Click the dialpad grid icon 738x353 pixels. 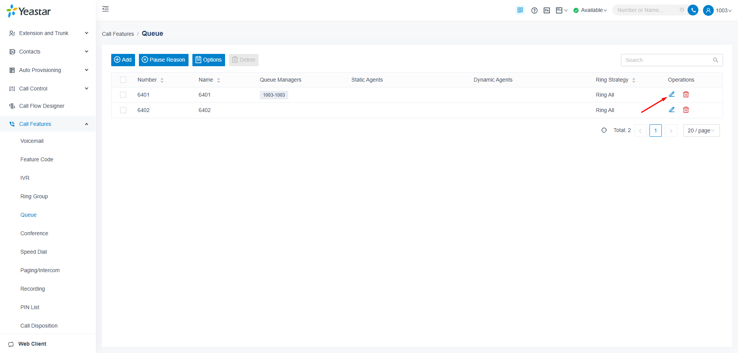682,10
